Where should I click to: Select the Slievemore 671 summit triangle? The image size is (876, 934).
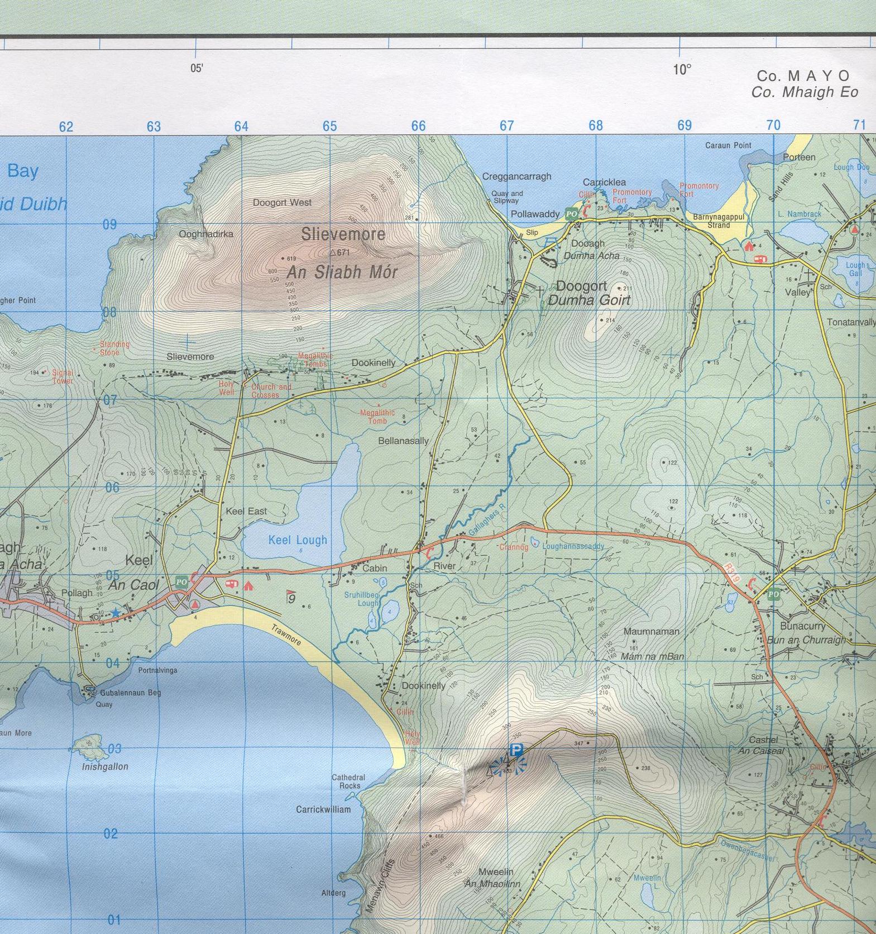[332, 253]
